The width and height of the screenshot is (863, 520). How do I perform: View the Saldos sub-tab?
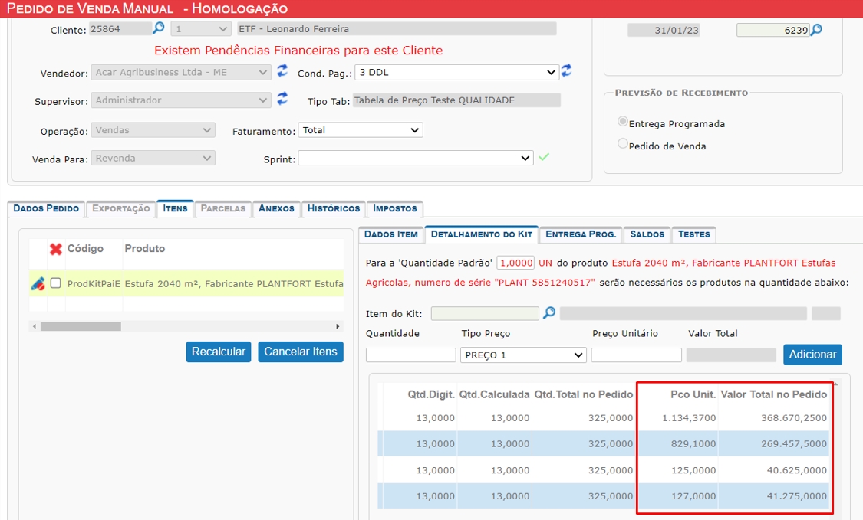[647, 234]
